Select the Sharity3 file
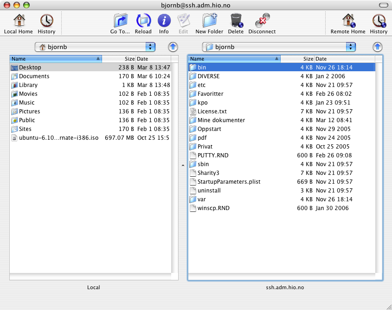The height and width of the screenshot is (310, 392). (282, 173)
